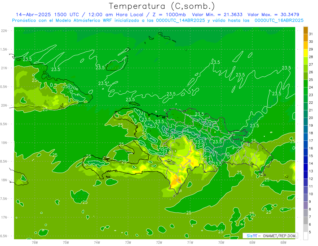The width and height of the screenshot is (318, 246).
Task: Select the '9' value on the color legend
Action: (x=310, y=202)
